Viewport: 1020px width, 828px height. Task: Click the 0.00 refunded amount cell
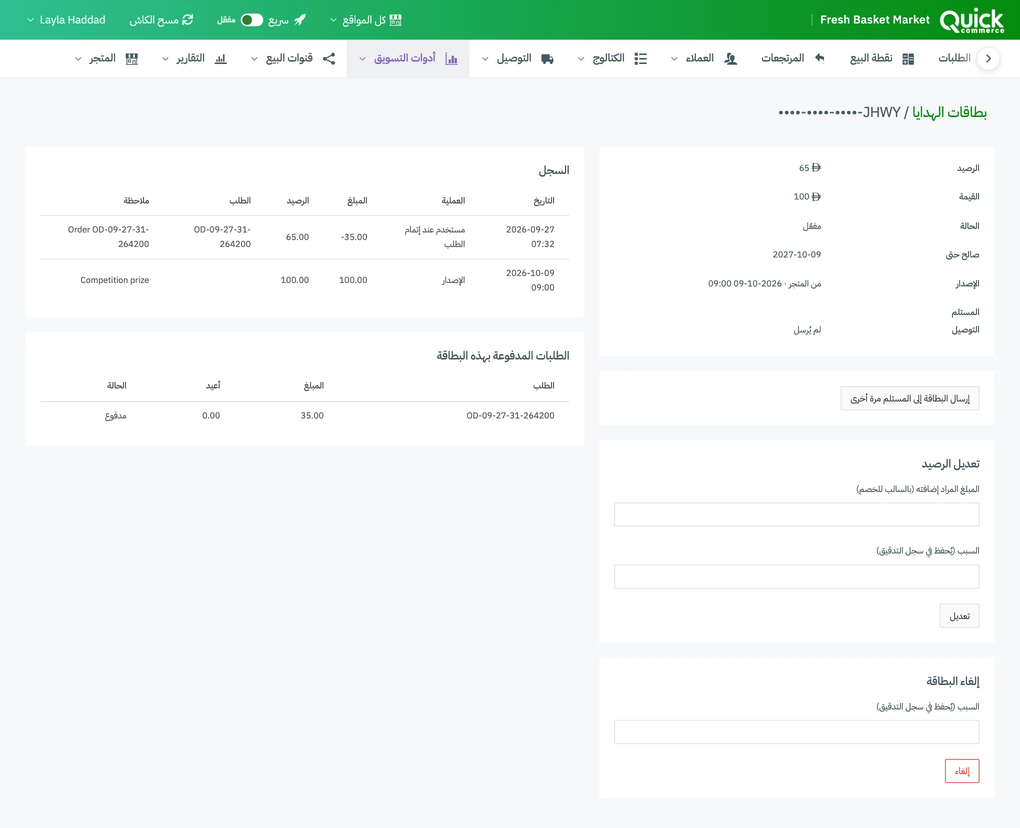pos(211,415)
